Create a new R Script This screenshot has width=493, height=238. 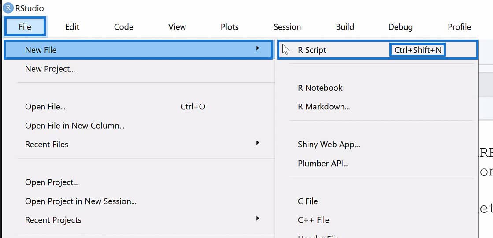tap(378, 50)
